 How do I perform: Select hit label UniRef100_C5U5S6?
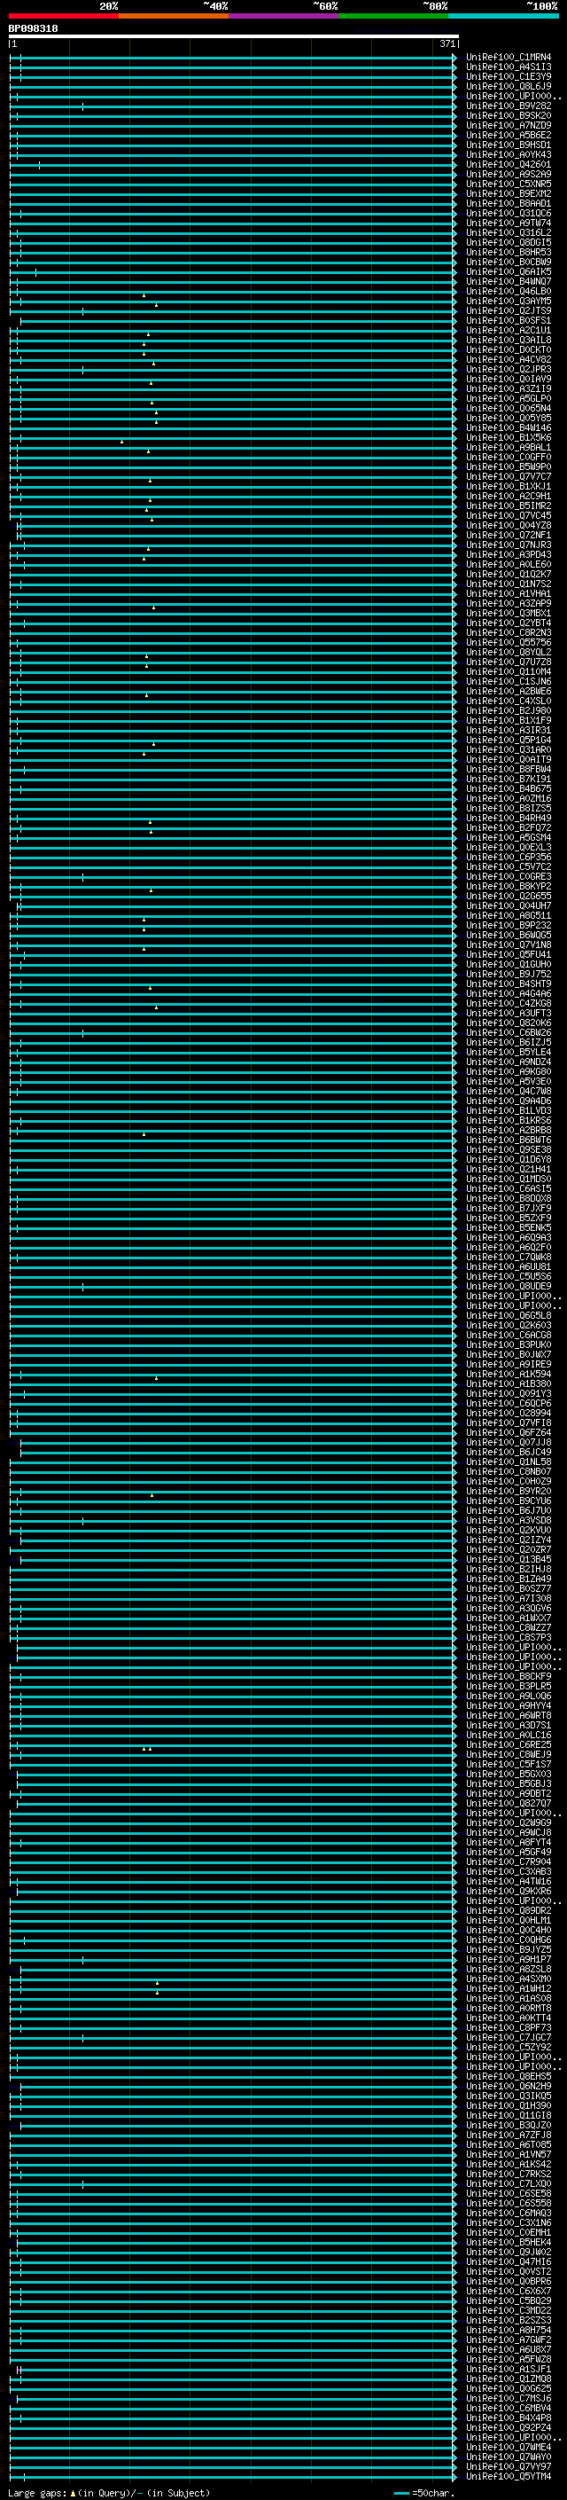pos(508,1276)
